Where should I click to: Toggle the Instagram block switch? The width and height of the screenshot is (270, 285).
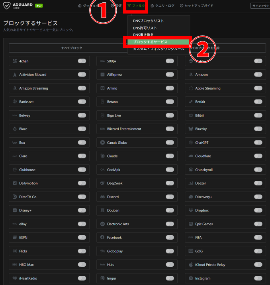pos(258,278)
